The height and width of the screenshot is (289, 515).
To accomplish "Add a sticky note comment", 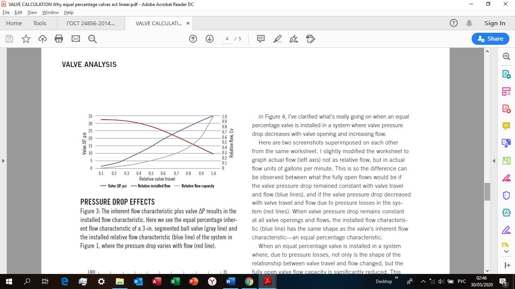I will coord(261,39).
